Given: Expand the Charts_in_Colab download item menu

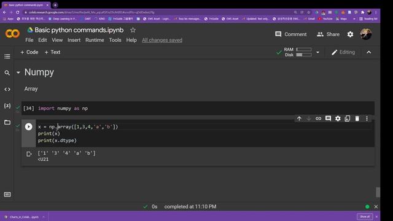Looking at the screenshot, I should click(x=44, y=217).
